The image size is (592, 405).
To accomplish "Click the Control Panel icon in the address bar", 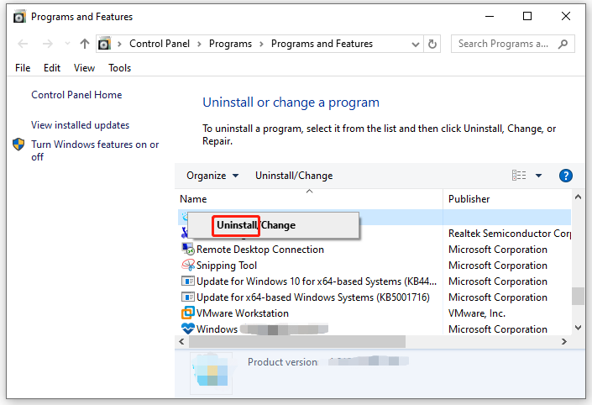I will [104, 44].
